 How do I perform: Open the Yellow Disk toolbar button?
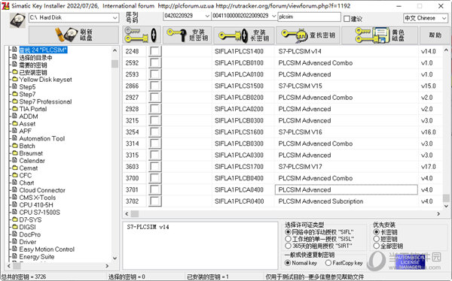coord(380,35)
